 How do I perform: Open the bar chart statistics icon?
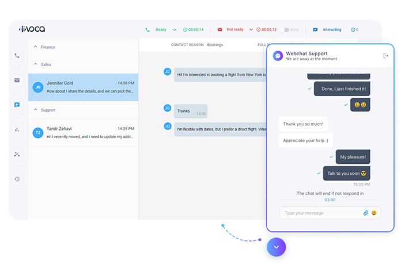pyautogui.click(x=17, y=130)
